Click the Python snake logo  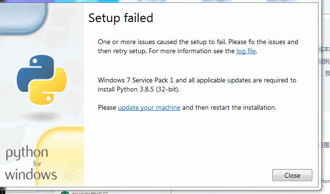[x=42, y=80]
